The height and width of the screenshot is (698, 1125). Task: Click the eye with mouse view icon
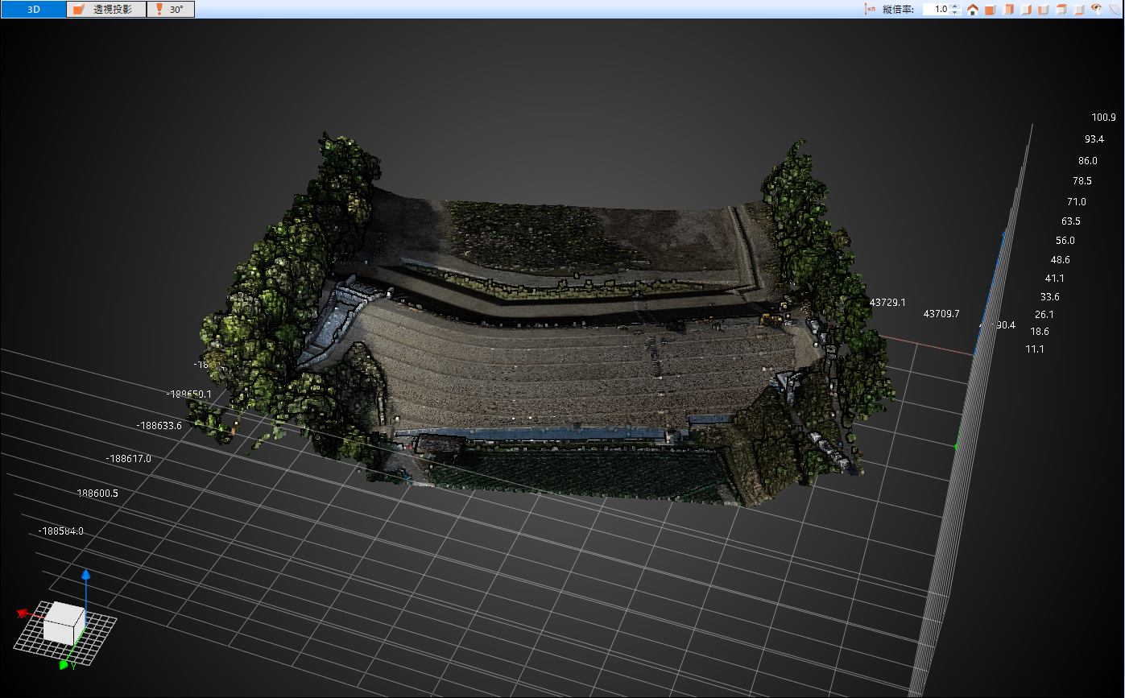coord(1097,9)
